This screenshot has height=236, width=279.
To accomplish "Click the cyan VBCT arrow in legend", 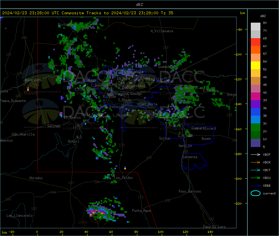I will [x=255, y=170].
